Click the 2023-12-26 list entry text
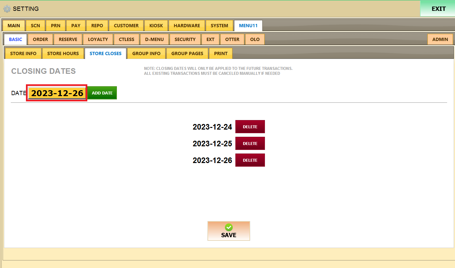This screenshot has width=455, height=268. [x=212, y=160]
